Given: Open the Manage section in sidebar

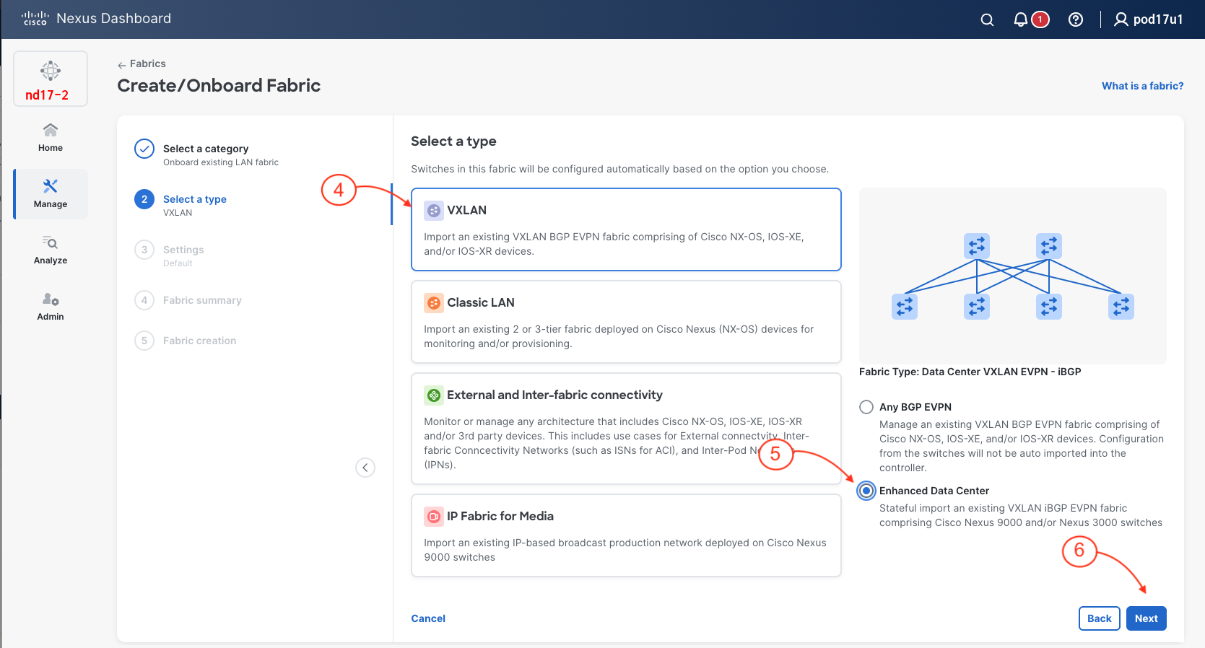Looking at the screenshot, I should 51,193.
